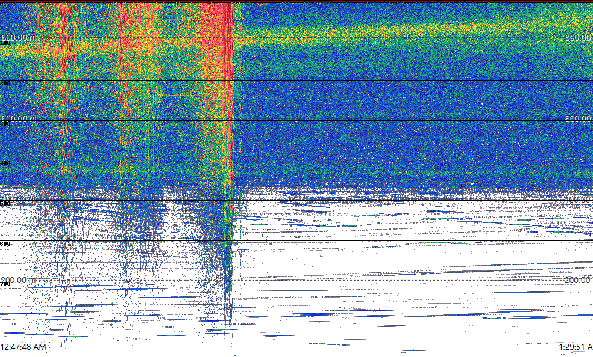Click the '400.00' range label on right edge
This screenshot has height=357, width=593.
click(579, 199)
